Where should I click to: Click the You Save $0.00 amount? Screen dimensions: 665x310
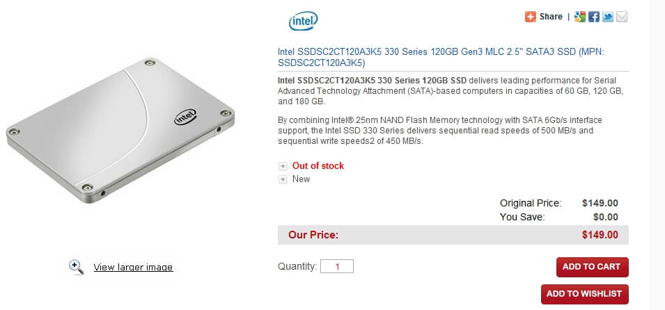click(x=603, y=217)
